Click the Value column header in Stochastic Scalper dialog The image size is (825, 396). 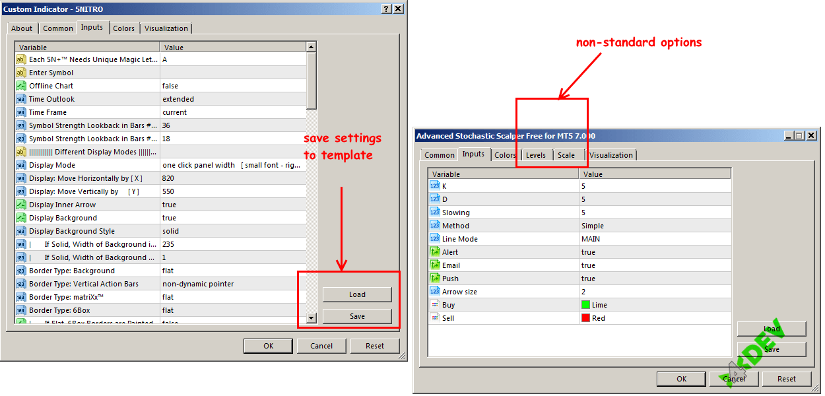click(655, 174)
